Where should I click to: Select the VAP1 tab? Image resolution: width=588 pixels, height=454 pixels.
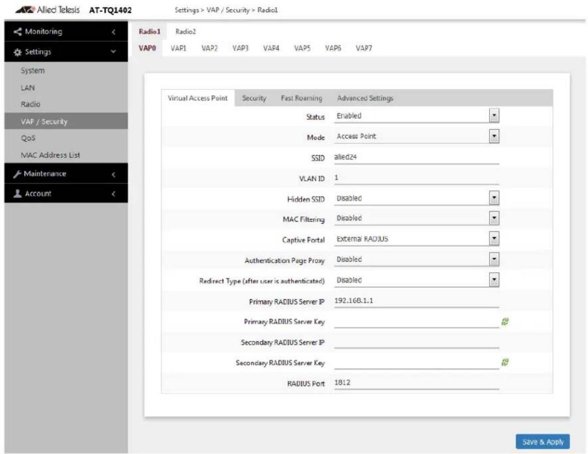(x=178, y=48)
